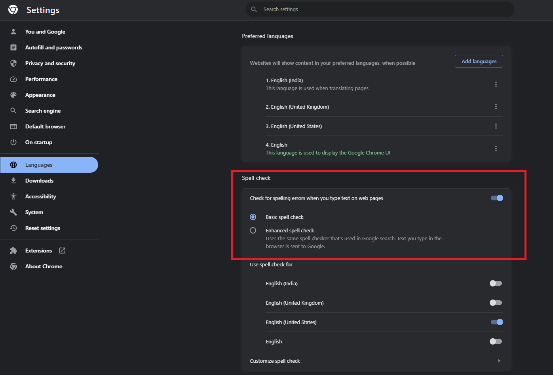Click the magnifier icon in search settings

click(x=254, y=9)
